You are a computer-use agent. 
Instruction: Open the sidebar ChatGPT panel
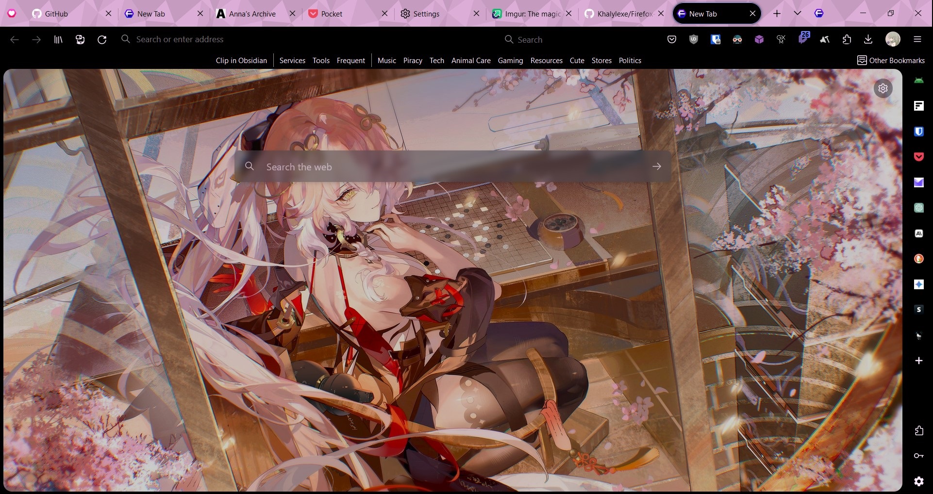pos(919,208)
